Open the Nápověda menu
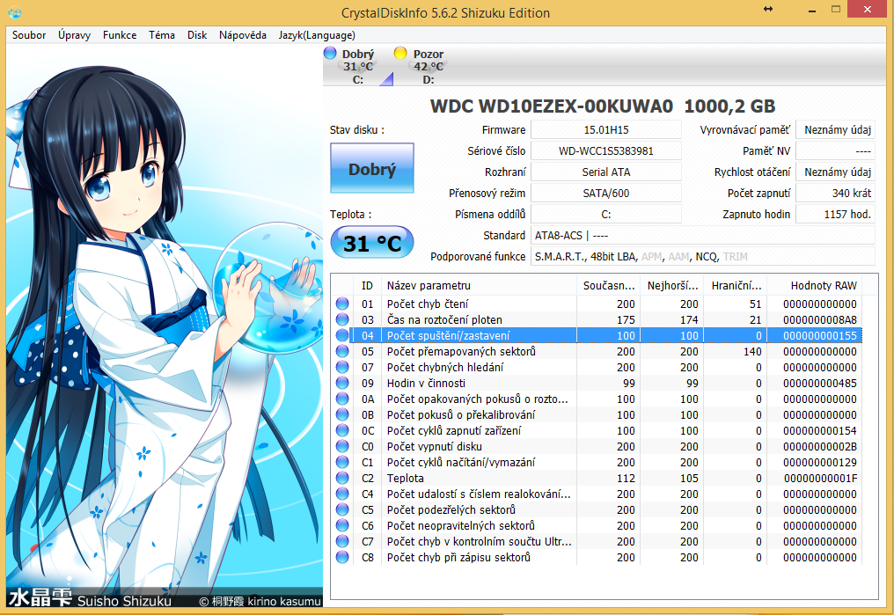This screenshot has height=615, width=894. click(x=243, y=35)
